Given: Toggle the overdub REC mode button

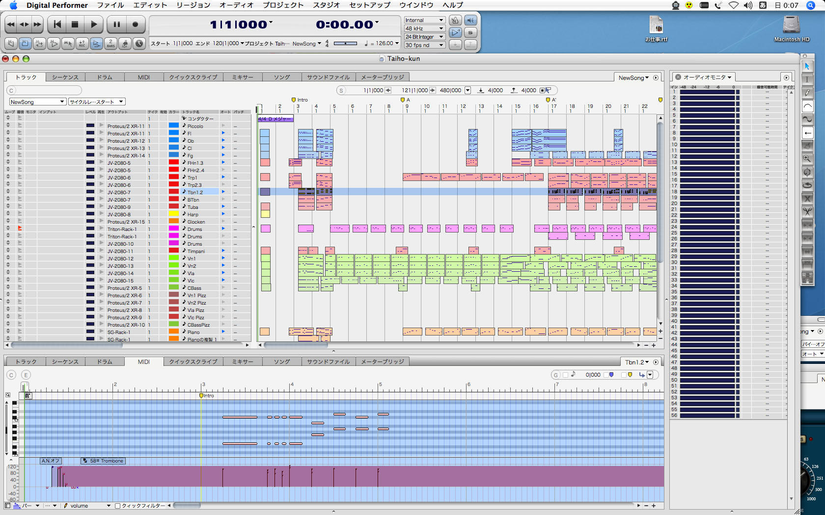Looking at the screenshot, I should pos(82,44).
